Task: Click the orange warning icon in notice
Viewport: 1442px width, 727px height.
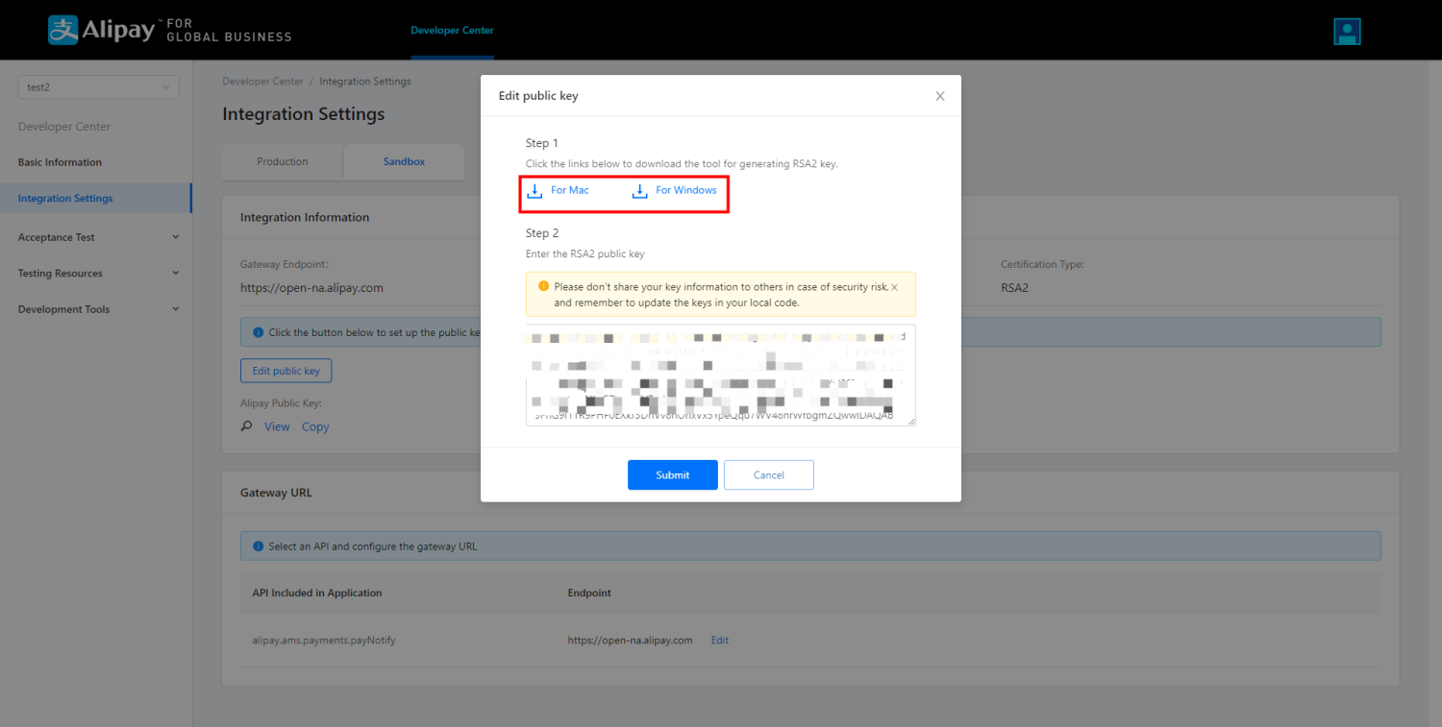Action: pyautogui.click(x=543, y=286)
